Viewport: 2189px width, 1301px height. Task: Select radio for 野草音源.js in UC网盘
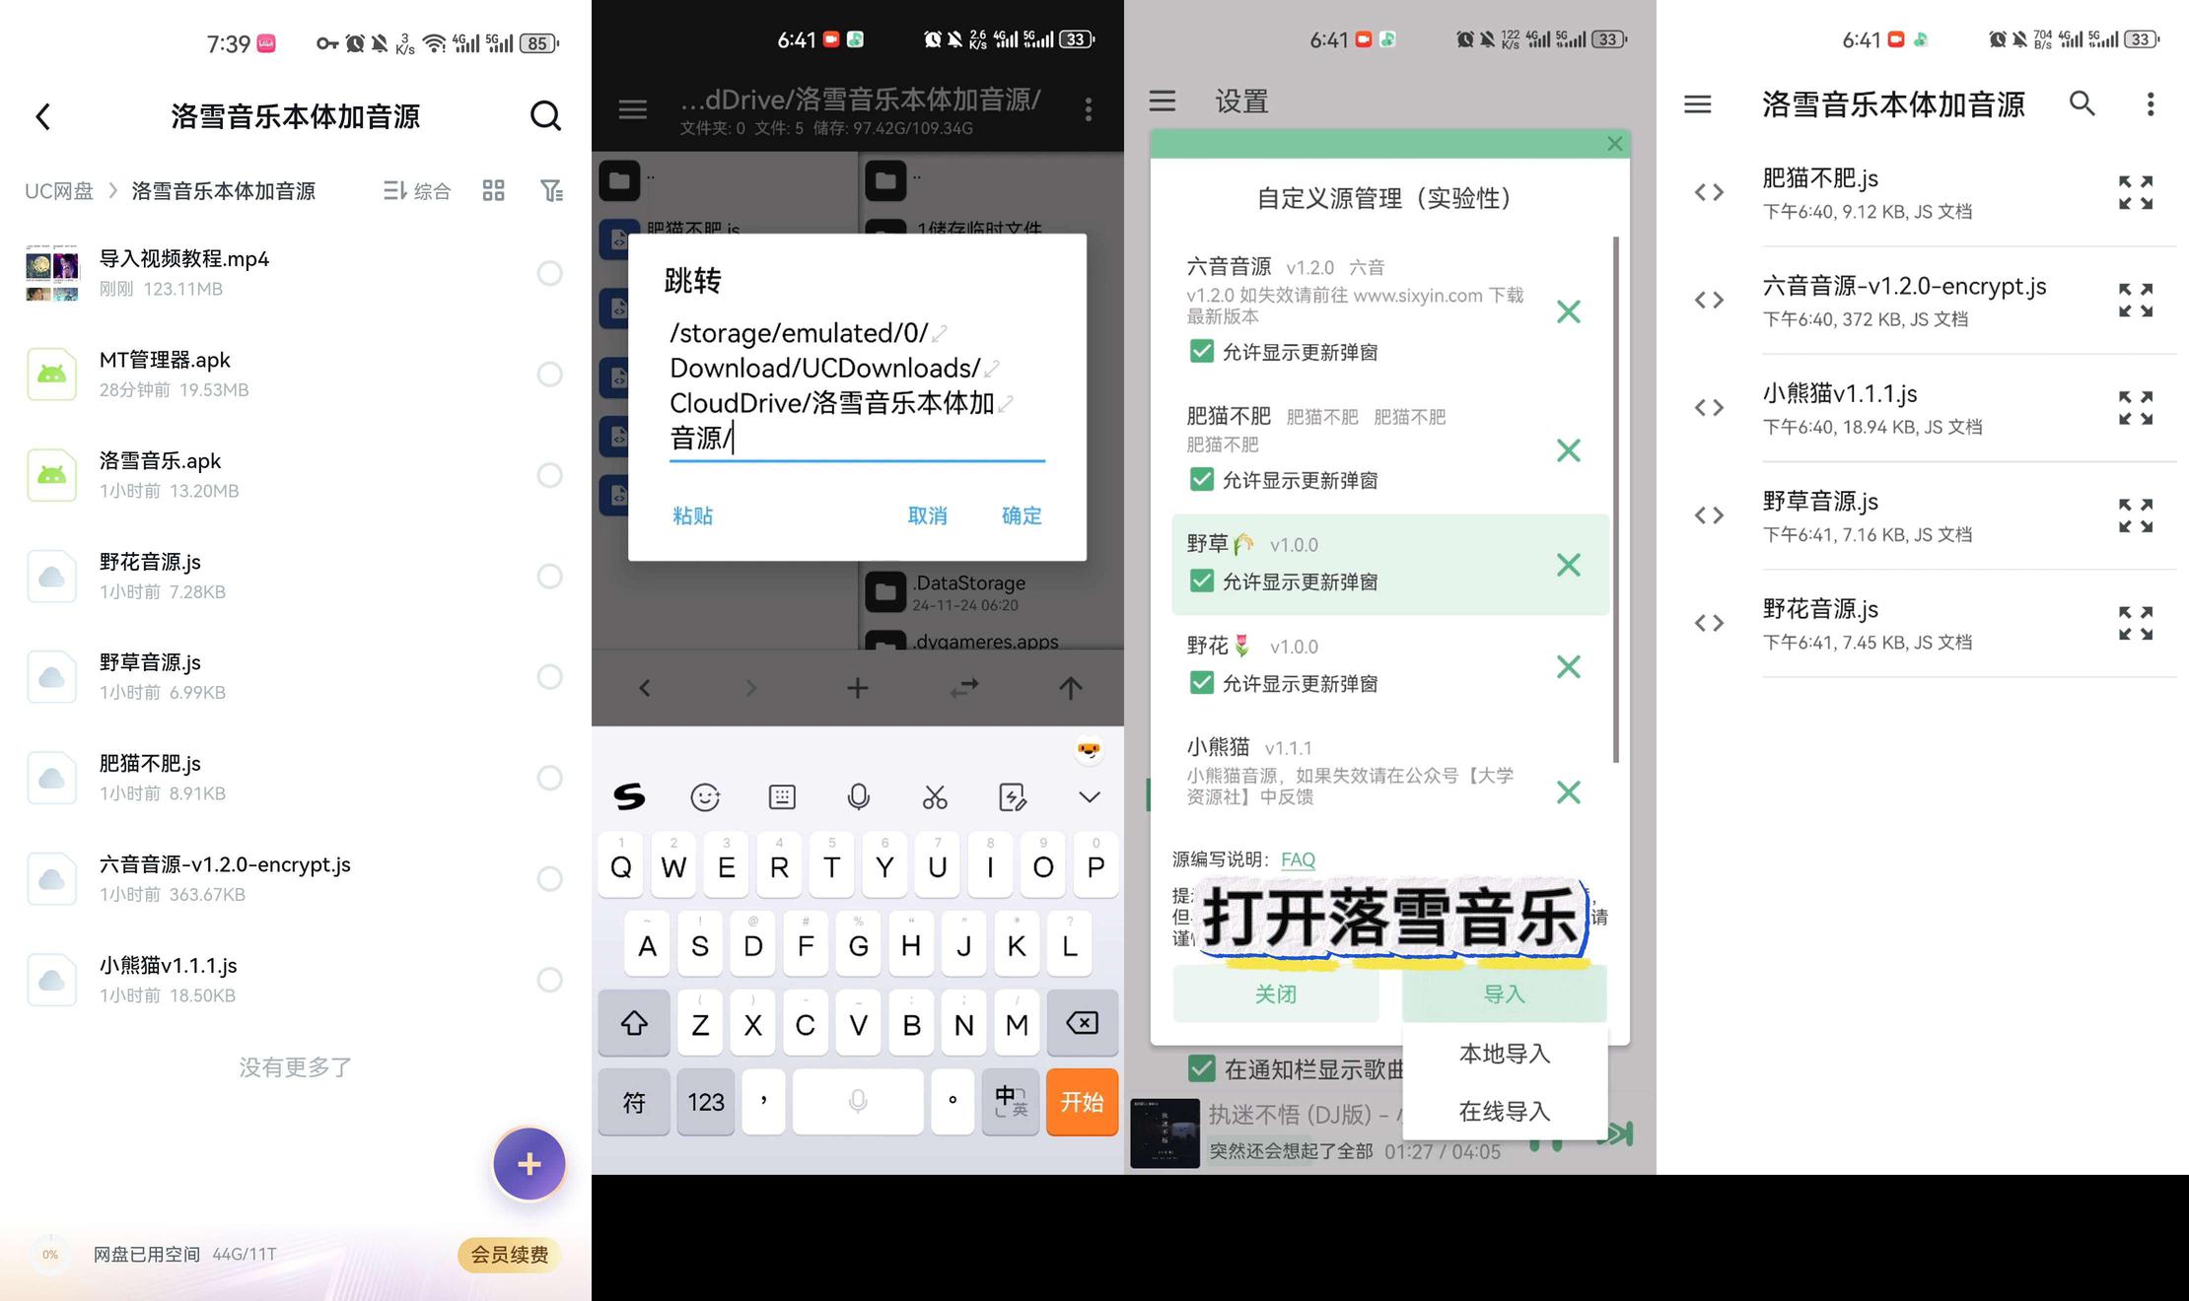pos(549,676)
